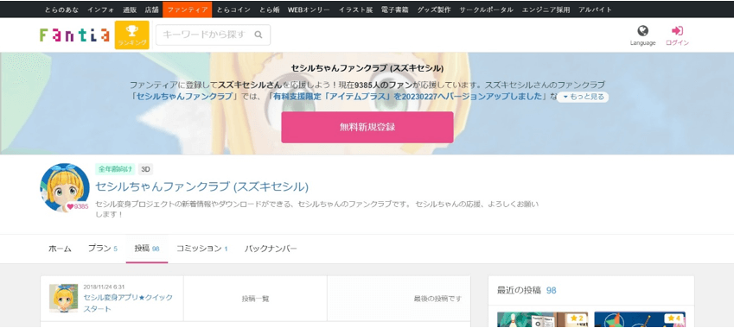Open とらコイン in top bar
The width and height of the screenshot is (734, 328).
(233, 9)
